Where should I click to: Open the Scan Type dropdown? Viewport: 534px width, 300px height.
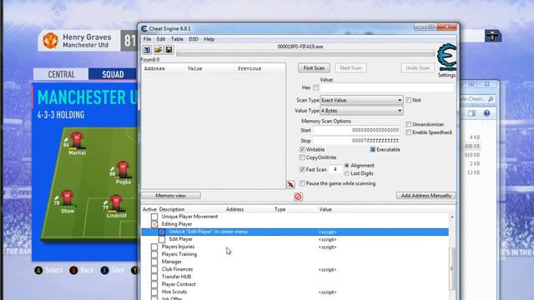361,100
